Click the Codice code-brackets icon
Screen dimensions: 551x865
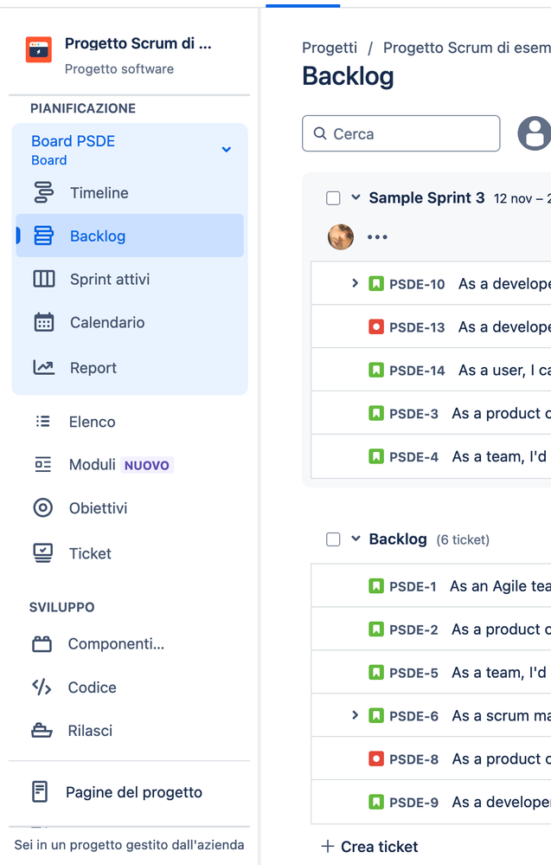[x=42, y=687]
